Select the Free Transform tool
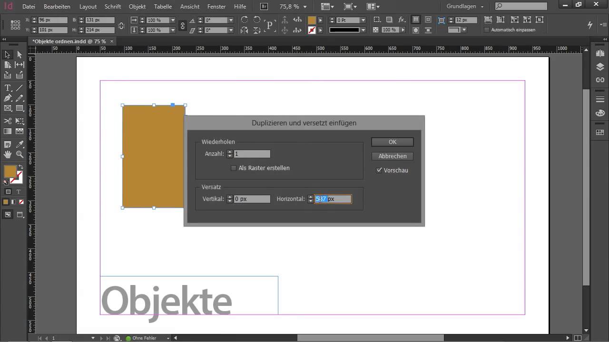 (20, 121)
